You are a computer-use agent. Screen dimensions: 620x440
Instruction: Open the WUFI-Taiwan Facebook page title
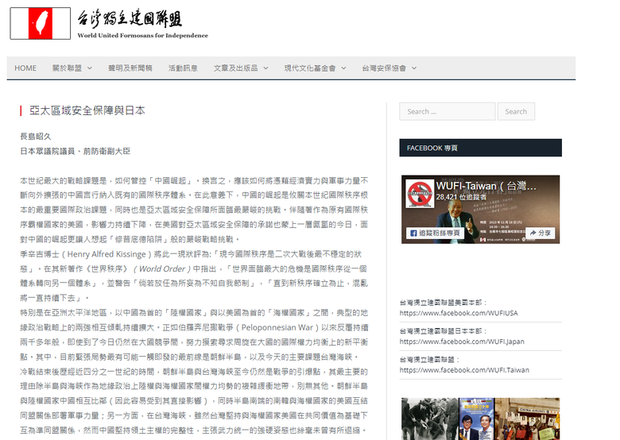[486, 186]
